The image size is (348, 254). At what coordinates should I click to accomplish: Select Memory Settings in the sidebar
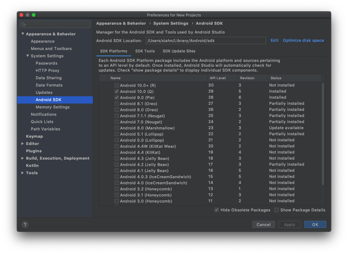(53, 107)
